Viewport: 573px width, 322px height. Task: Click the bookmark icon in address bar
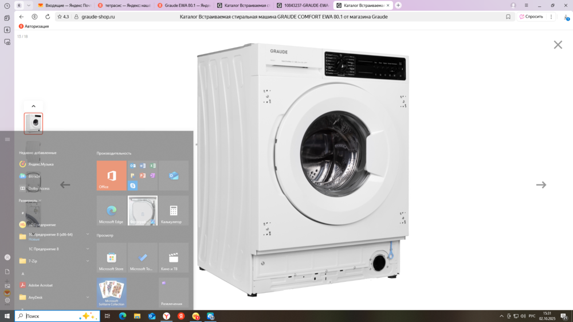[x=508, y=17]
